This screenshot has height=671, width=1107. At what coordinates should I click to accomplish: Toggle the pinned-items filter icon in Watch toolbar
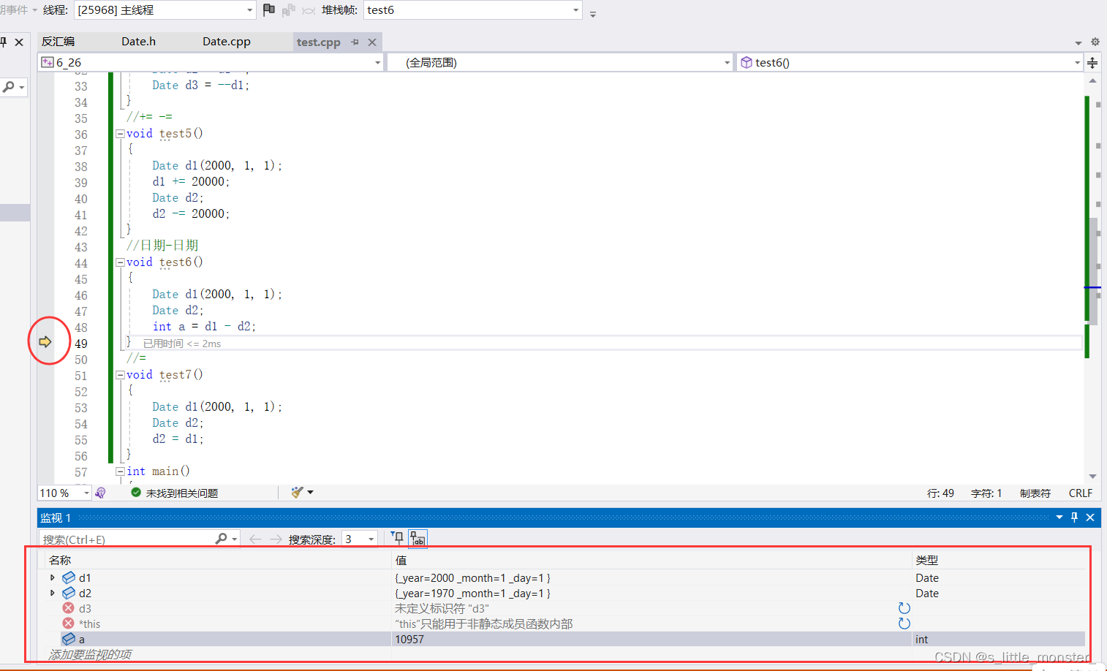(x=397, y=539)
